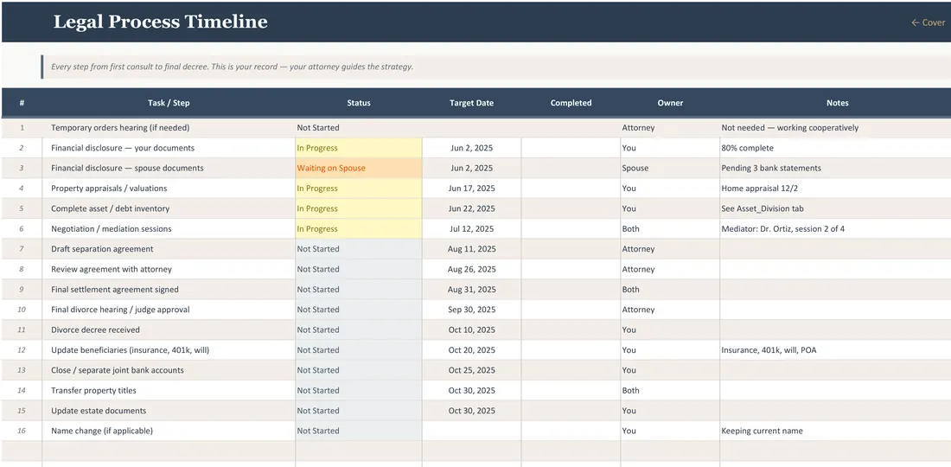The image size is (951, 467).
Task: Click note '80% complete'
Action: point(747,148)
